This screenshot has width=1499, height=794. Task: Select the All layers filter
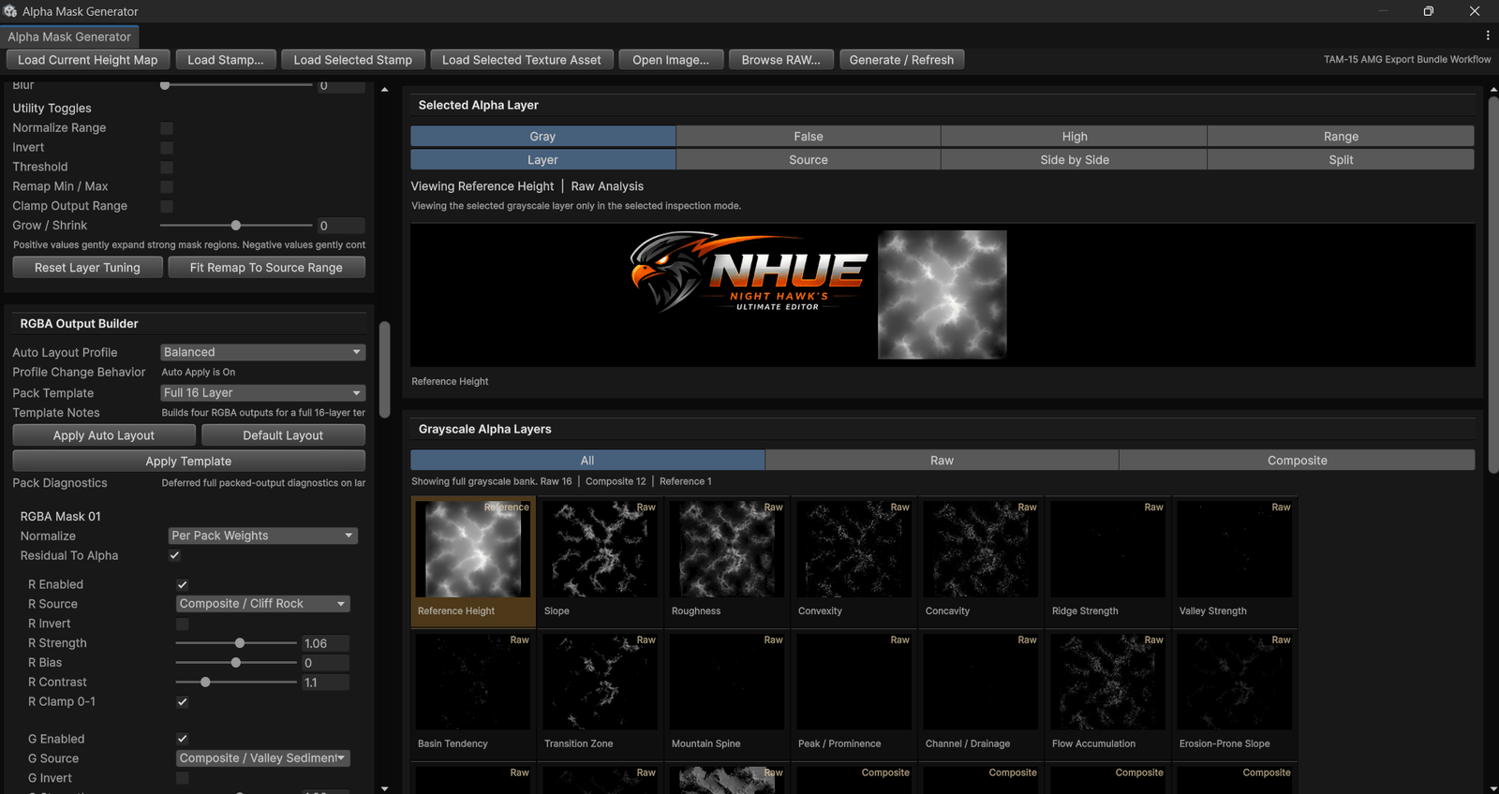pos(587,461)
